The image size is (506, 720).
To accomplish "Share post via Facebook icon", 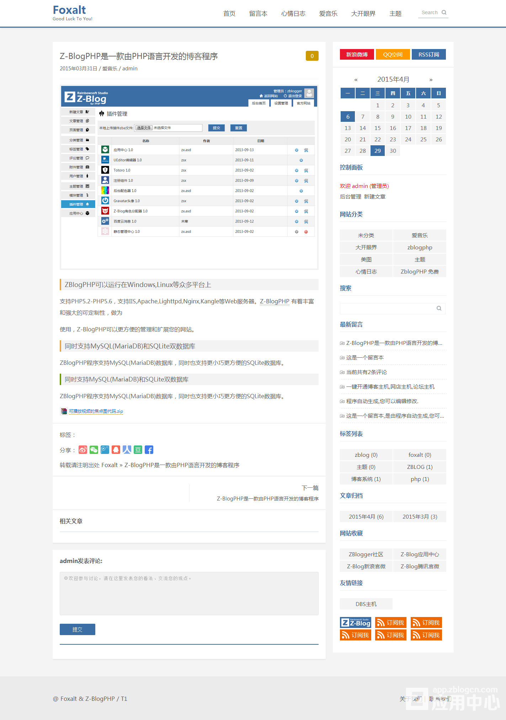I will pos(149,450).
